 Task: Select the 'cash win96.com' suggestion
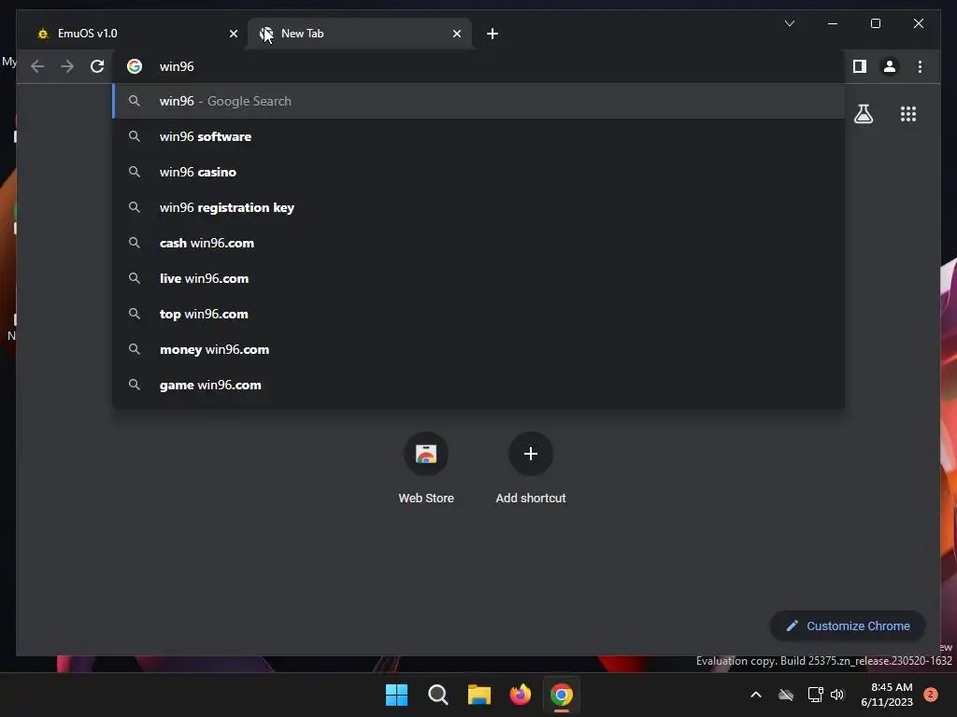479,243
